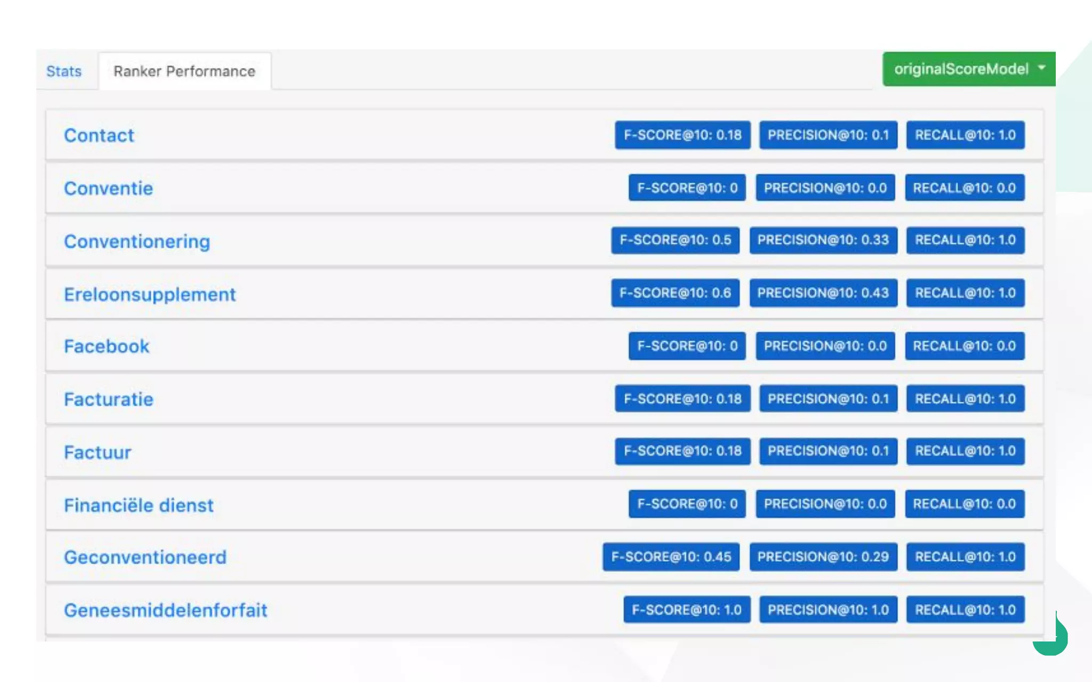Click Geneesmiddelenforfait's F-SCORE@10: 1.0 badge

coord(687,610)
